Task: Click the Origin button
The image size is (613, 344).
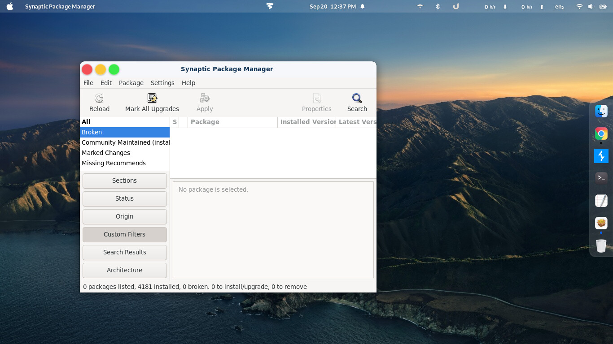Action: click(125, 216)
